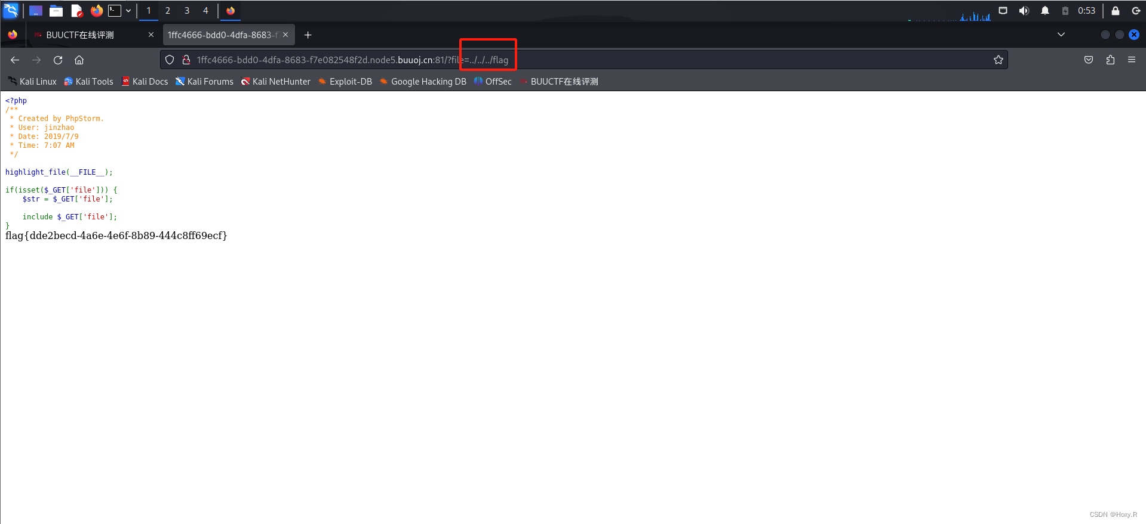1146x524 pixels.
Task: Switch to workspace 4
Action: click(205, 11)
